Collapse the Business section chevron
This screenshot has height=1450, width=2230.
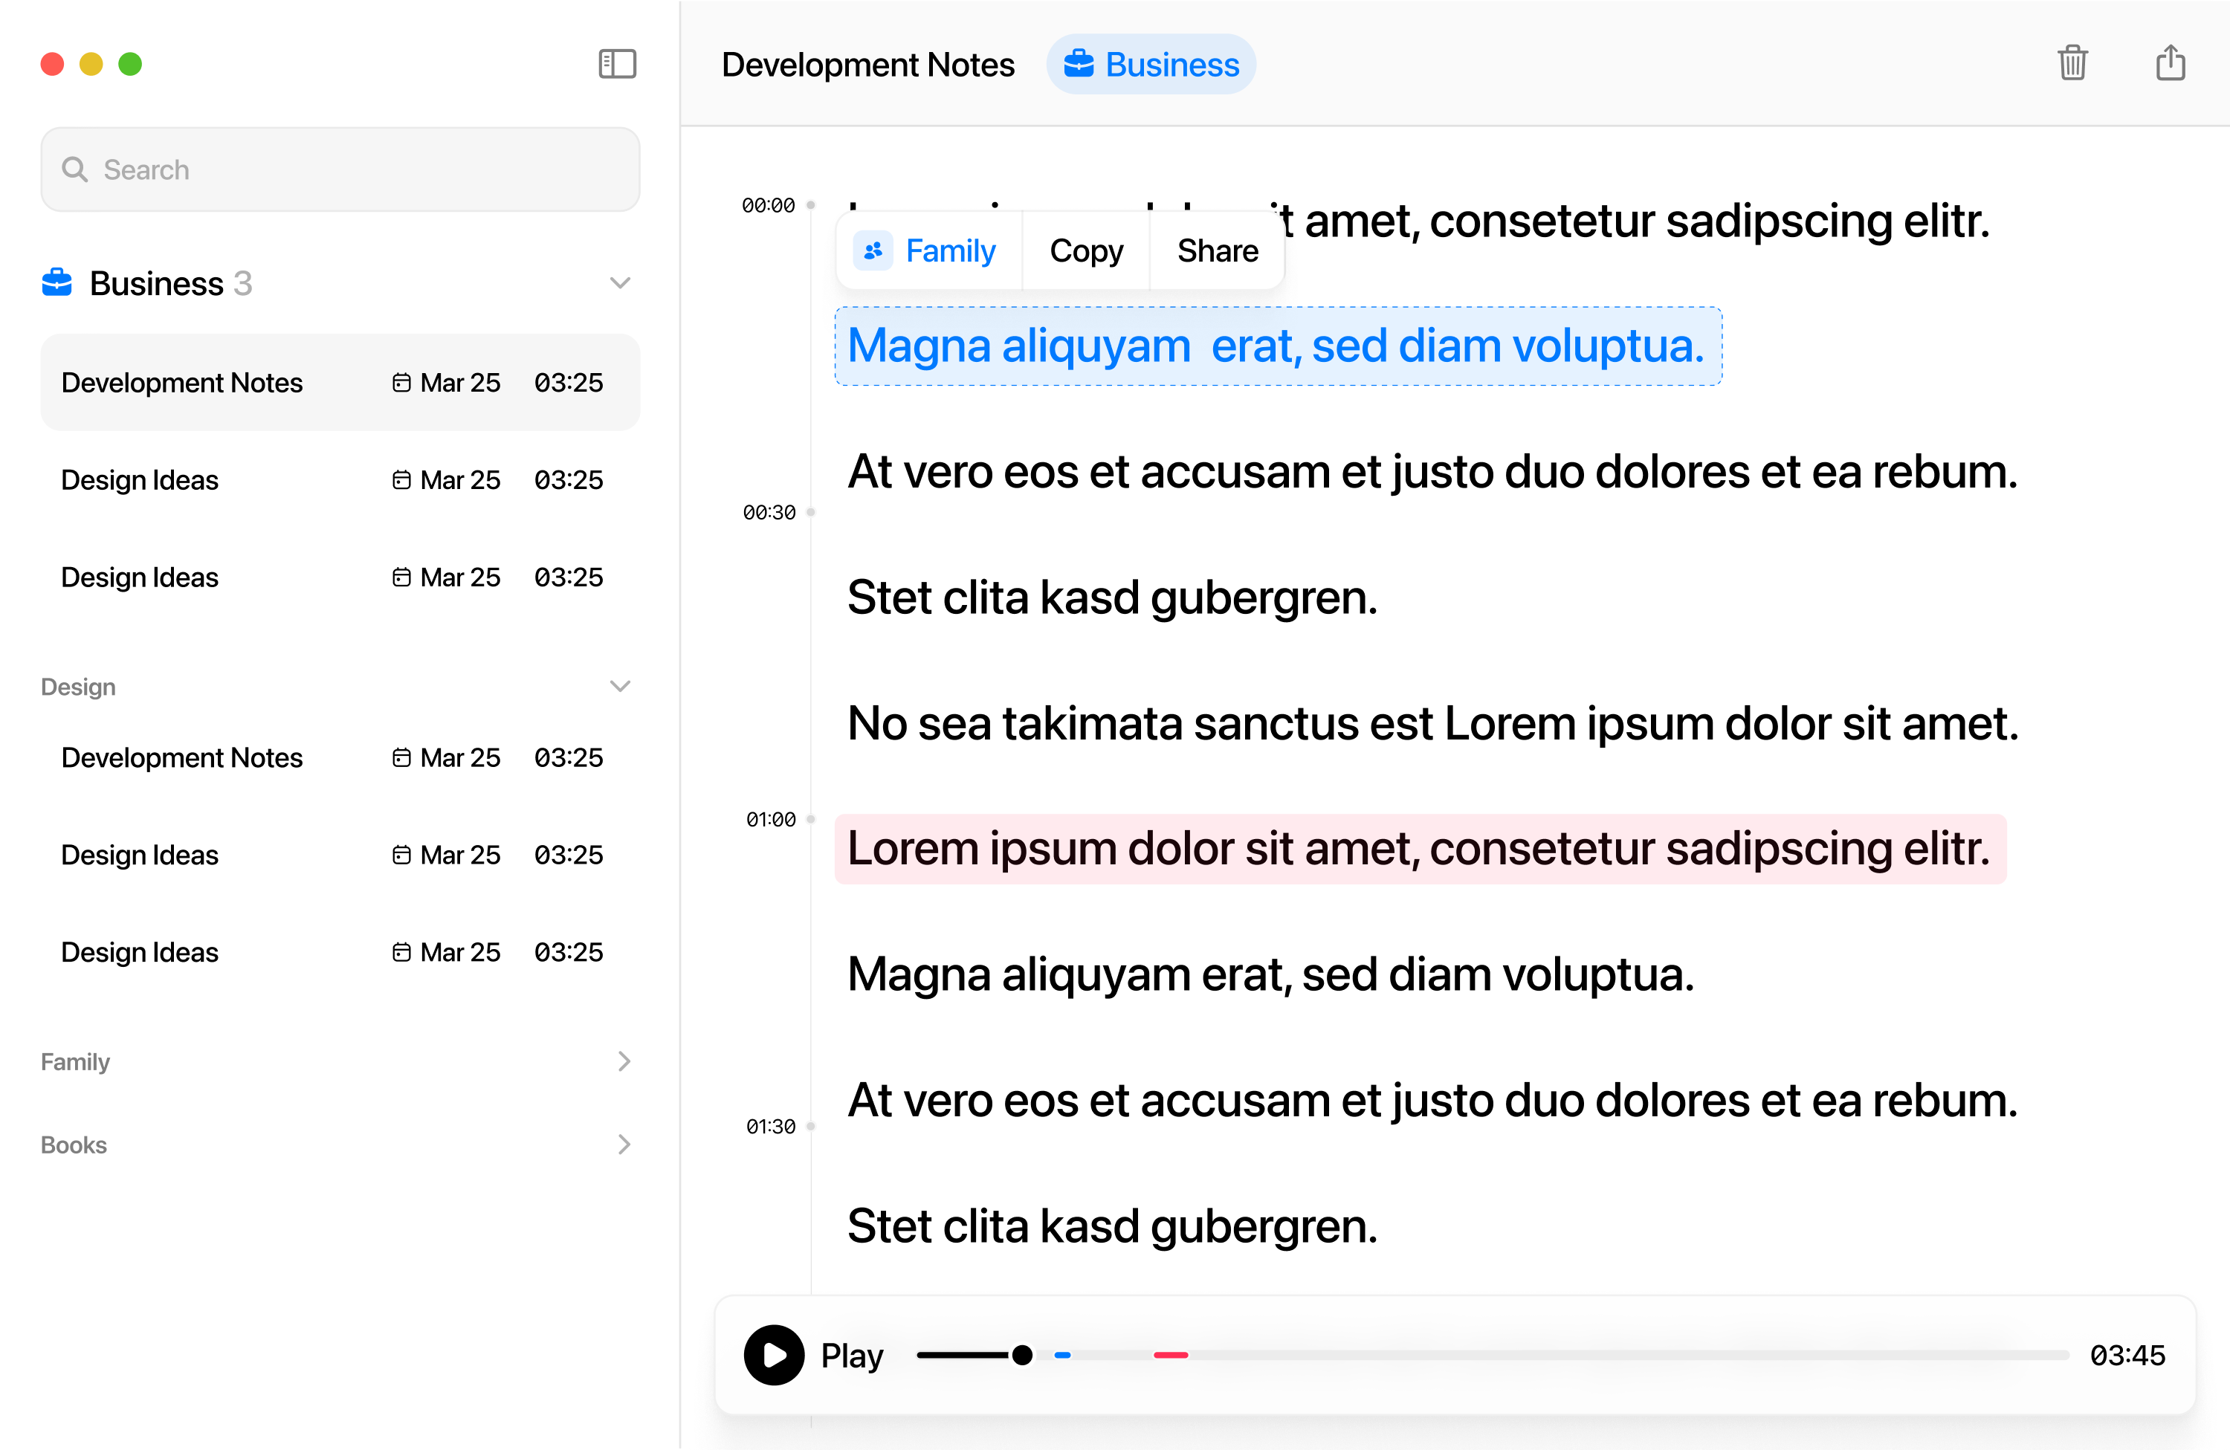pos(619,283)
